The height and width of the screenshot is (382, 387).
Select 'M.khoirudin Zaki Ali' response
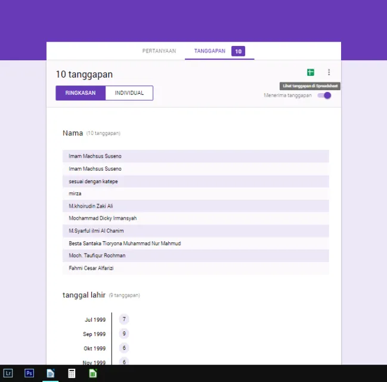(x=196, y=206)
